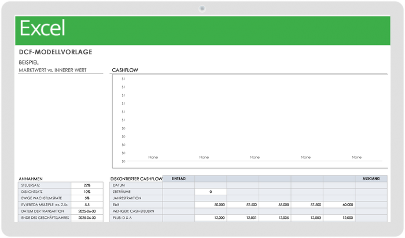405x238 pixels.
Task: Select the empty cashflow chart area
Action: click(x=250, y=121)
